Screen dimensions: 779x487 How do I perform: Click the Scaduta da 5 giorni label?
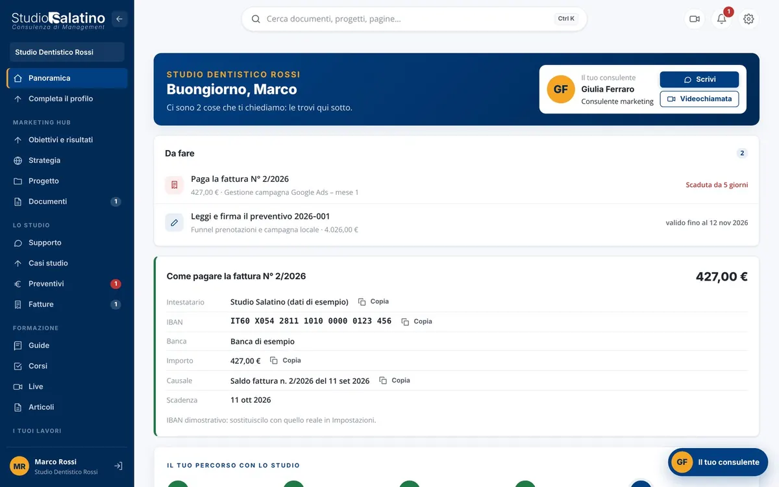(x=717, y=185)
